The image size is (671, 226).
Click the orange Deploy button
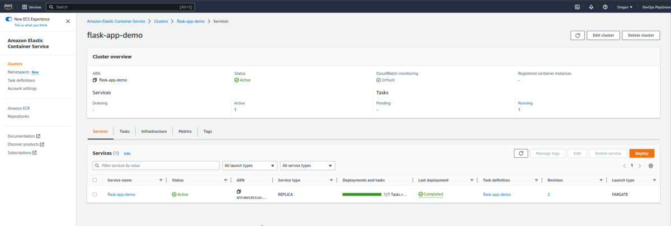click(x=641, y=153)
